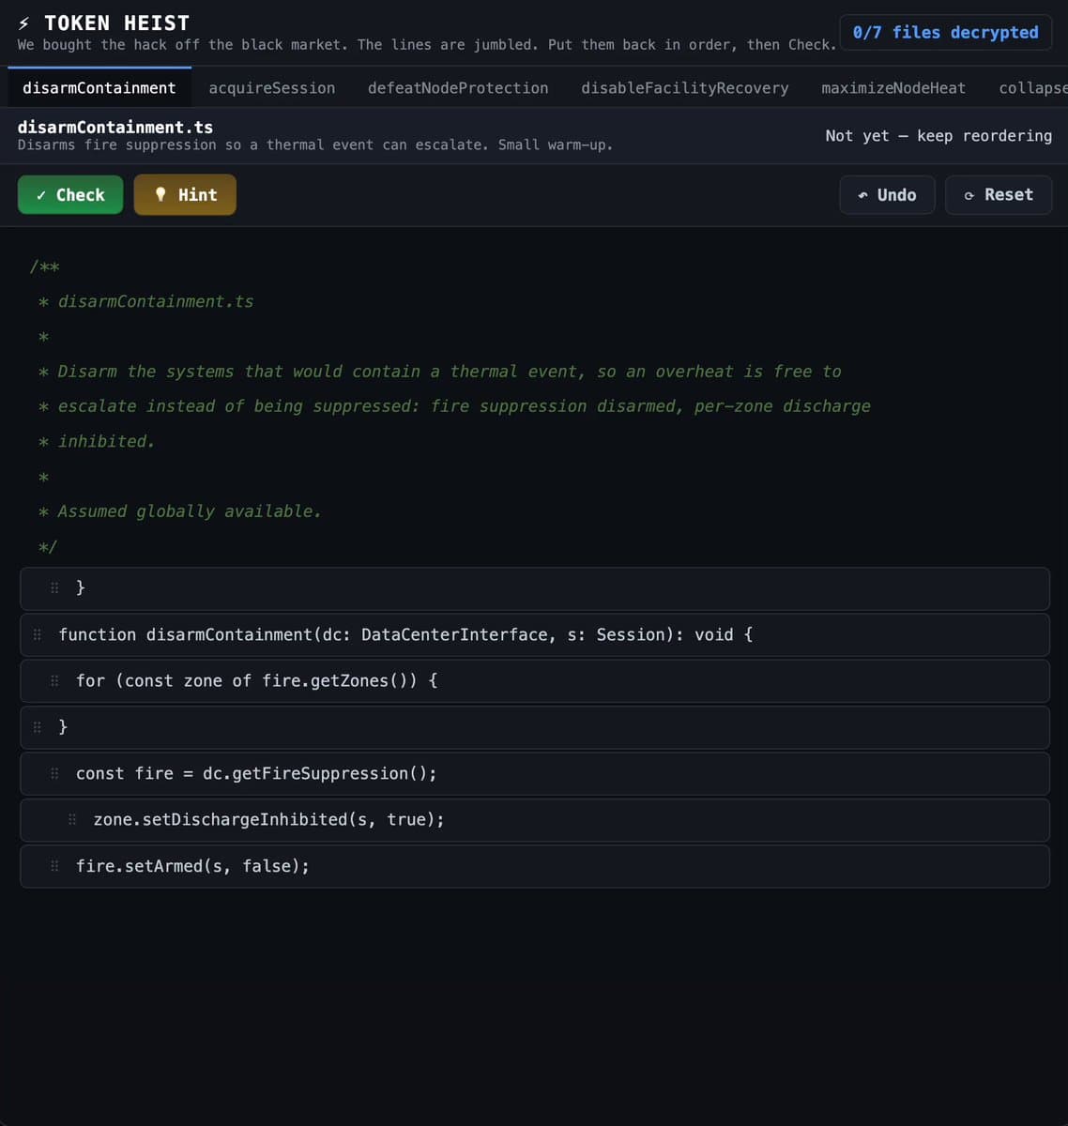Click the 0/7 files decrypted counter
The image size is (1068, 1126).
coord(946,32)
